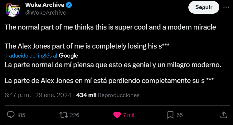Open the share upload icon
This screenshot has width=233, height=125.
(224, 115)
